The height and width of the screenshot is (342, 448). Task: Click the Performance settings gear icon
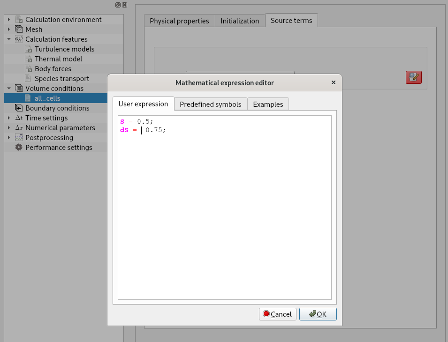click(x=19, y=148)
